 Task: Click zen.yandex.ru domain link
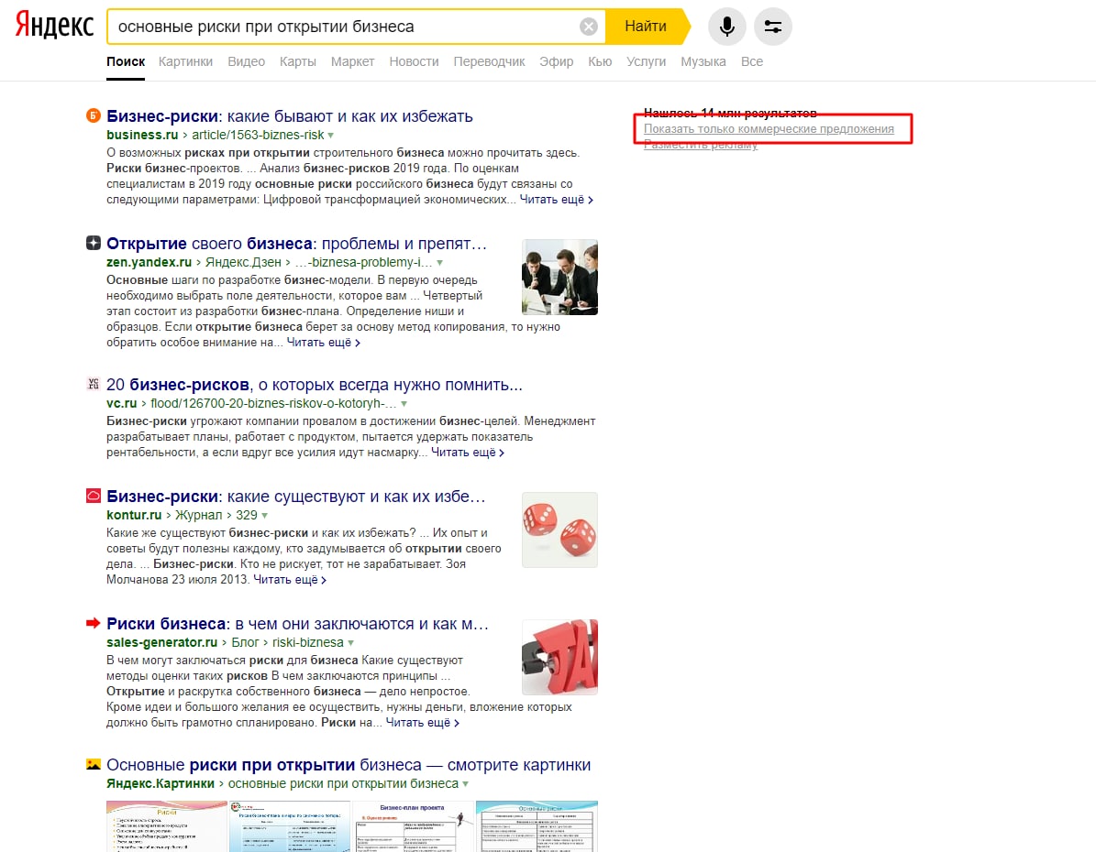pyautogui.click(x=149, y=263)
